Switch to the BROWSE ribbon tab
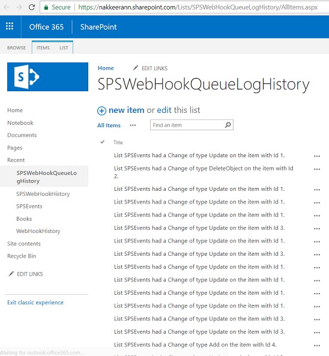 click(x=16, y=48)
